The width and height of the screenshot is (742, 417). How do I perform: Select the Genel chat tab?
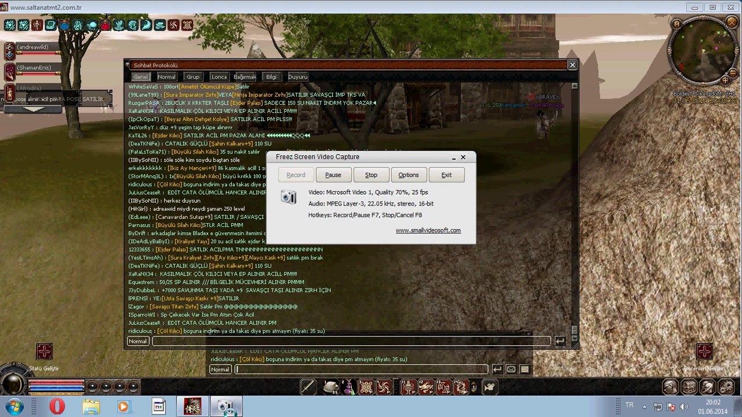click(x=141, y=76)
